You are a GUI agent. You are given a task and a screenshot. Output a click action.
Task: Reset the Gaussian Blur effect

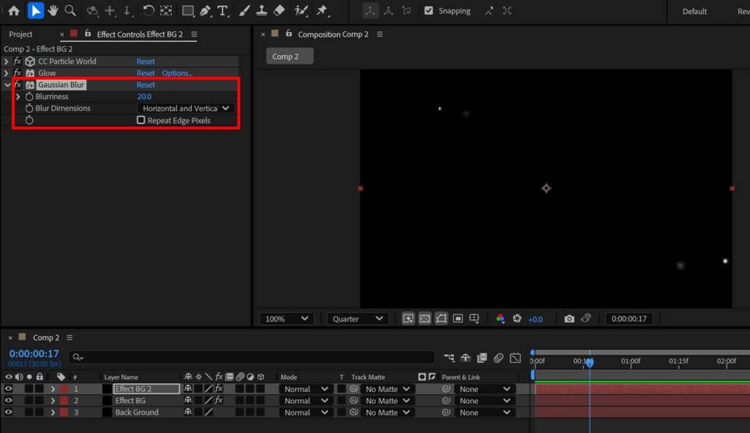[x=146, y=85]
